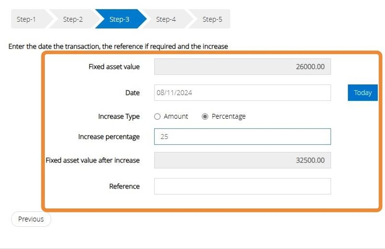Choose the Percentage increase type option
385x249 pixels.
click(x=205, y=116)
